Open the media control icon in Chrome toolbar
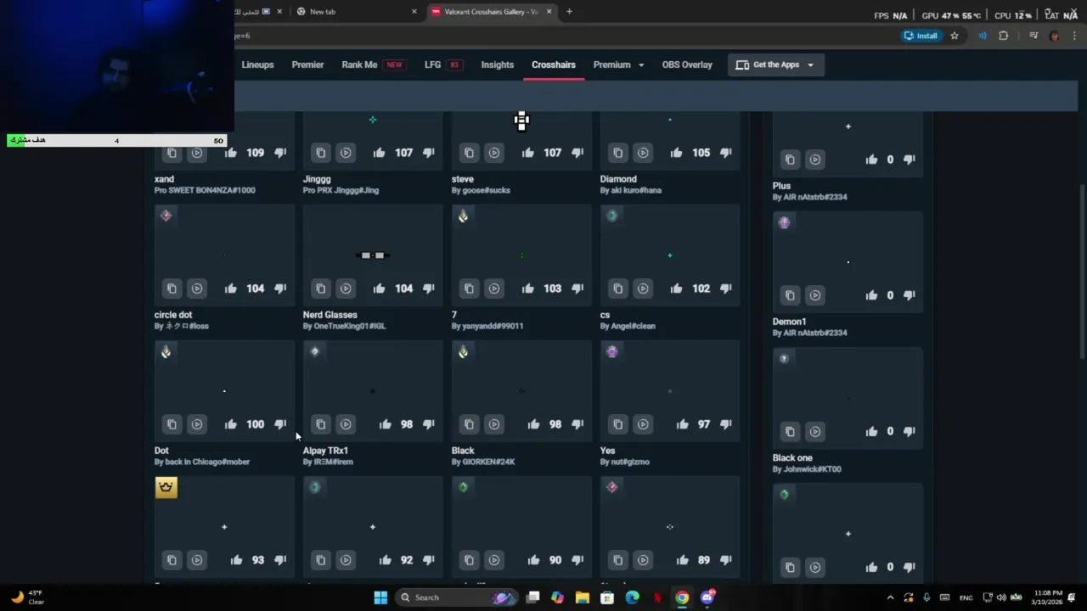The image size is (1087, 611). (x=1033, y=36)
